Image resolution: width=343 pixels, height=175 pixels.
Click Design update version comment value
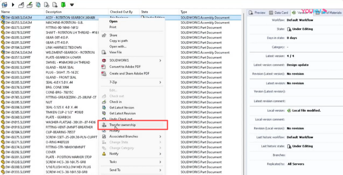click(298, 65)
